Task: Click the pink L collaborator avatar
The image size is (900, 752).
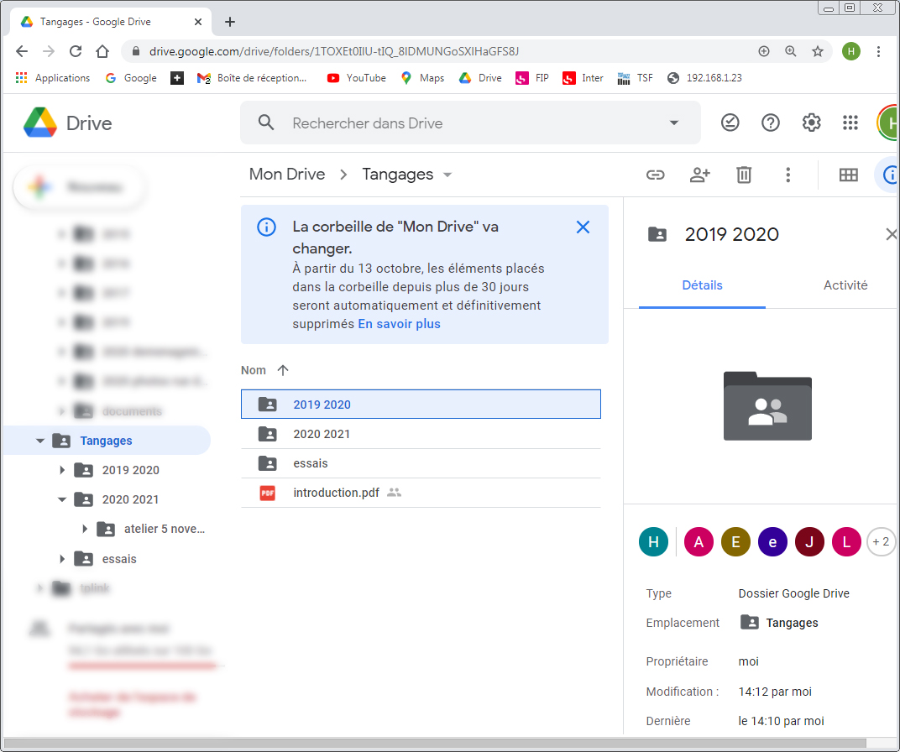Action: 846,541
